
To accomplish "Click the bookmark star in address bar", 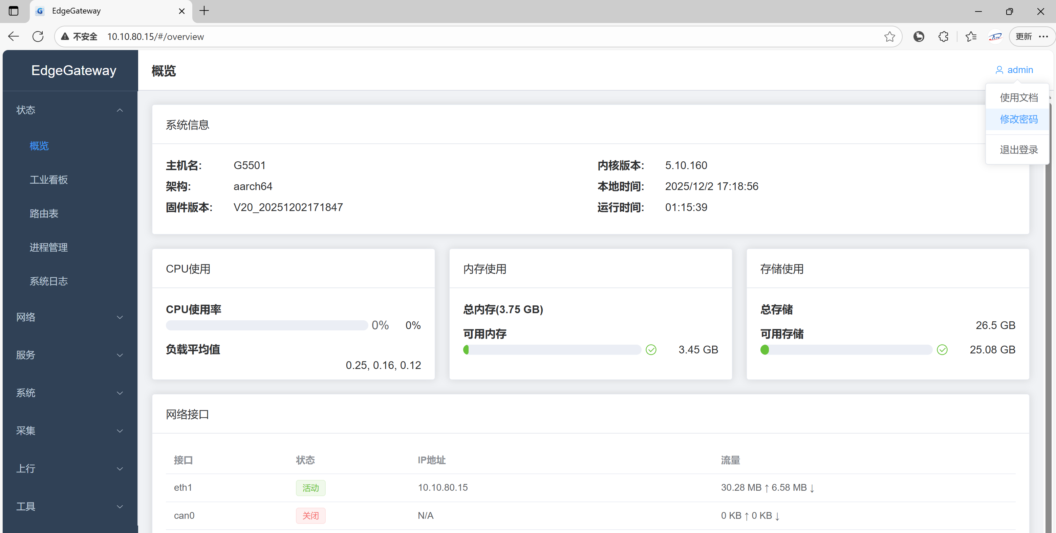I will point(889,37).
